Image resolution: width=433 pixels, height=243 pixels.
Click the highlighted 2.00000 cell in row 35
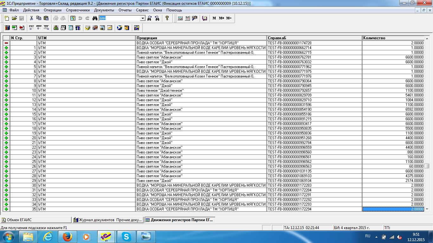pos(393,209)
